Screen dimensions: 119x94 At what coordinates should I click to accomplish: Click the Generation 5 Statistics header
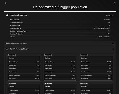(48, 87)
